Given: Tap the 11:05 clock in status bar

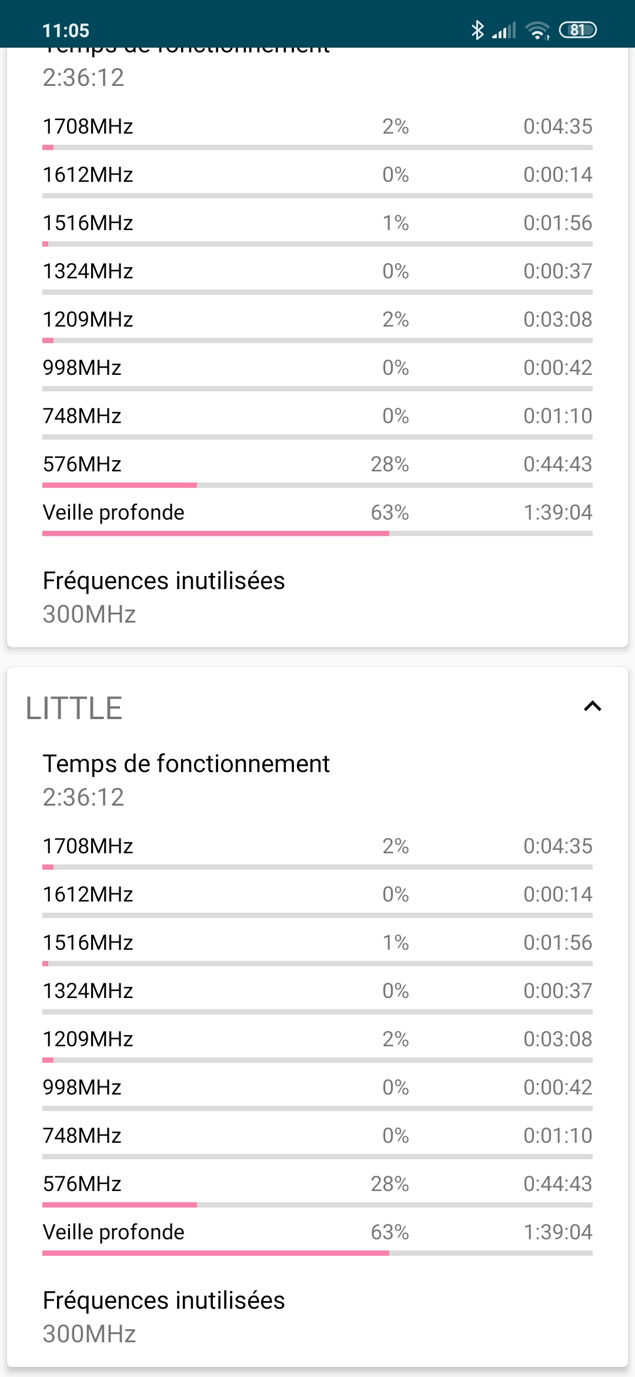Looking at the screenshot, I should click(x=66, y=31).
